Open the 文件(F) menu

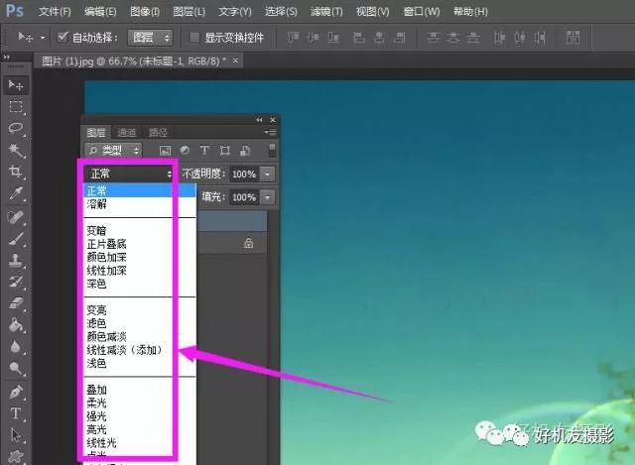[x=55, y=11]
